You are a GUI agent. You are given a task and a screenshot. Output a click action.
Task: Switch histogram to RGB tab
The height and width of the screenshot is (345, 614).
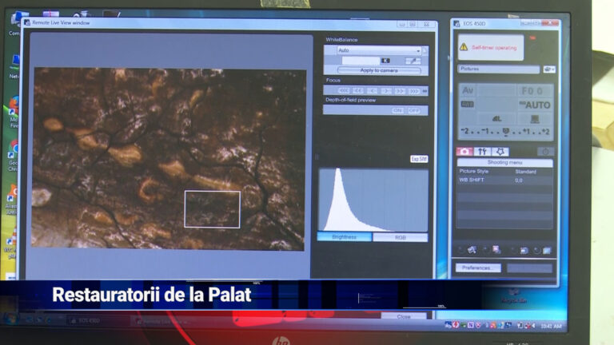coord(401,237)
